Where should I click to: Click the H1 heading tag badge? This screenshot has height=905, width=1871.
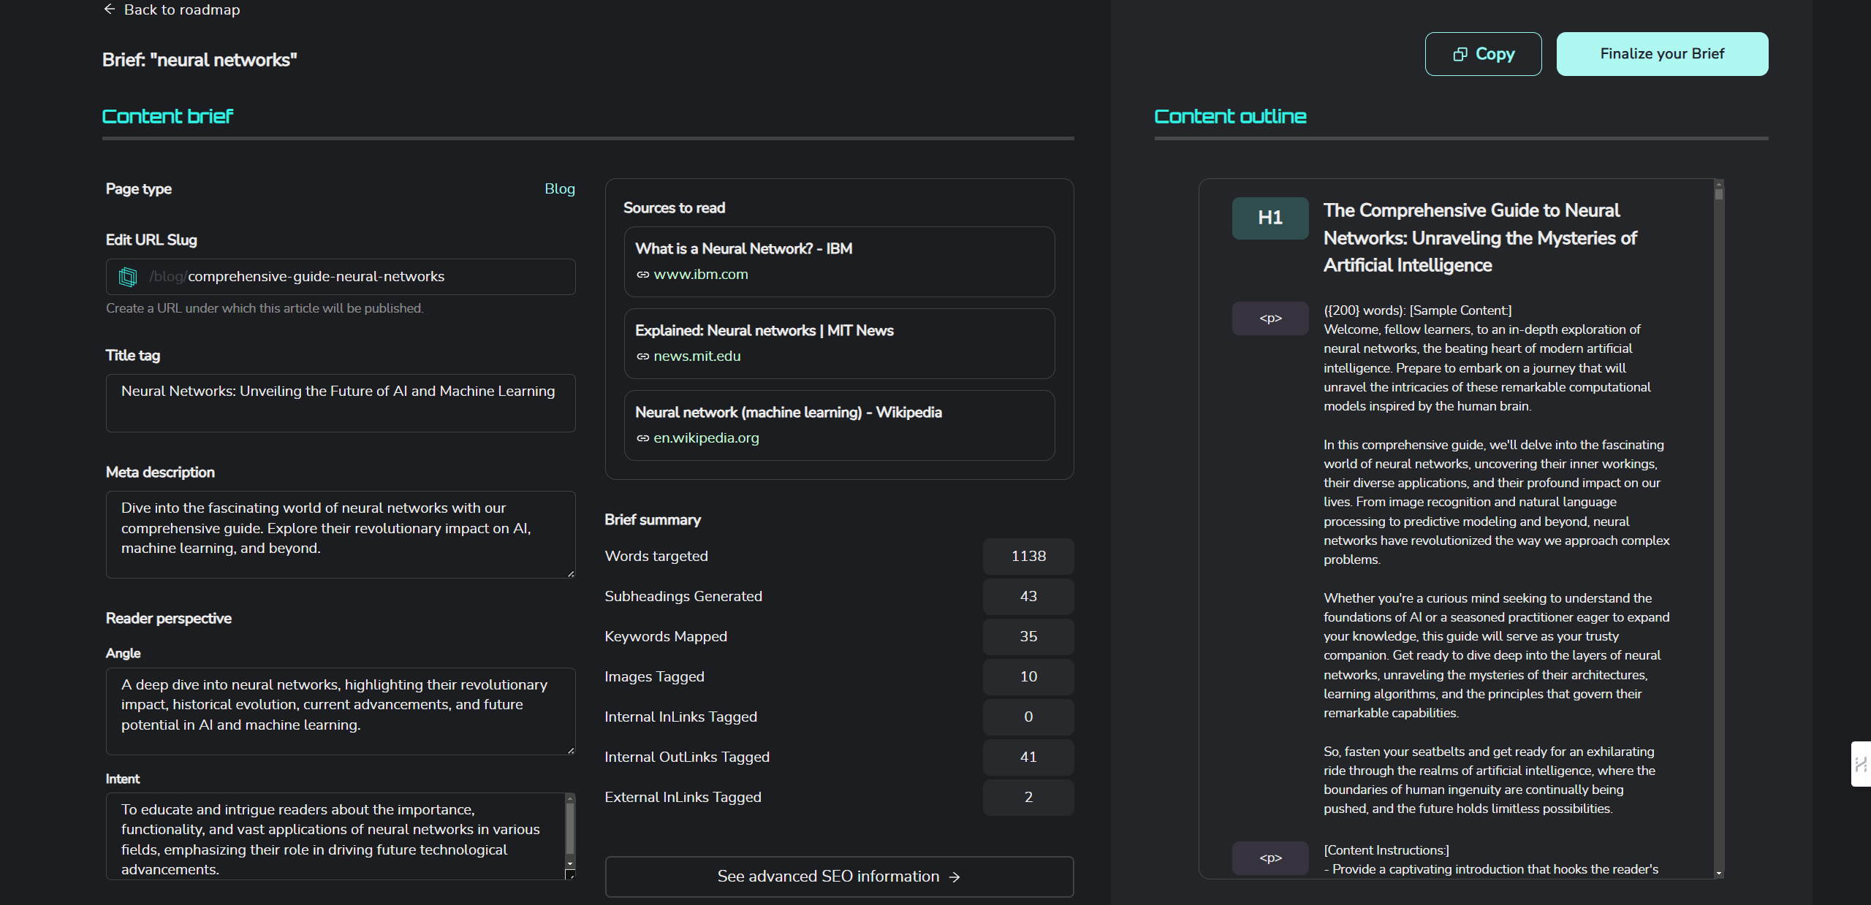[1270, 218]
